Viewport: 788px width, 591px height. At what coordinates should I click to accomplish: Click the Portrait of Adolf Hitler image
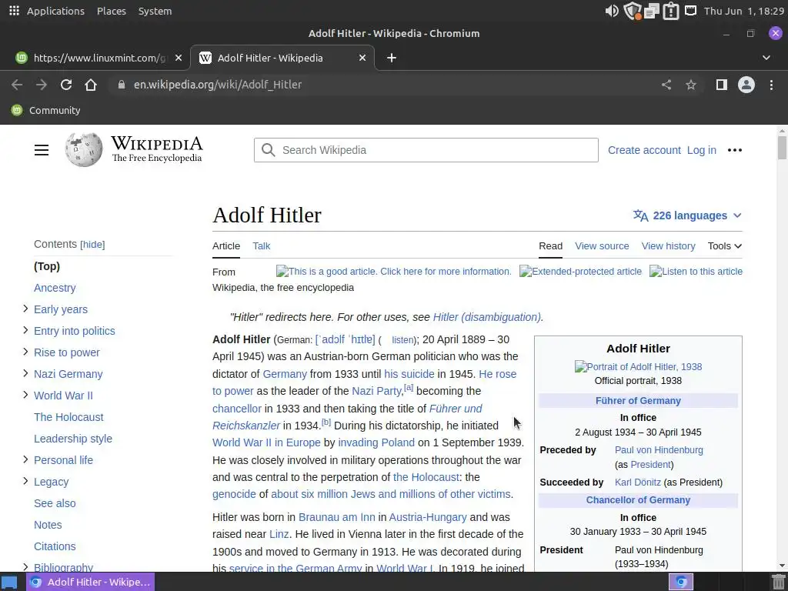pos(638,366)
